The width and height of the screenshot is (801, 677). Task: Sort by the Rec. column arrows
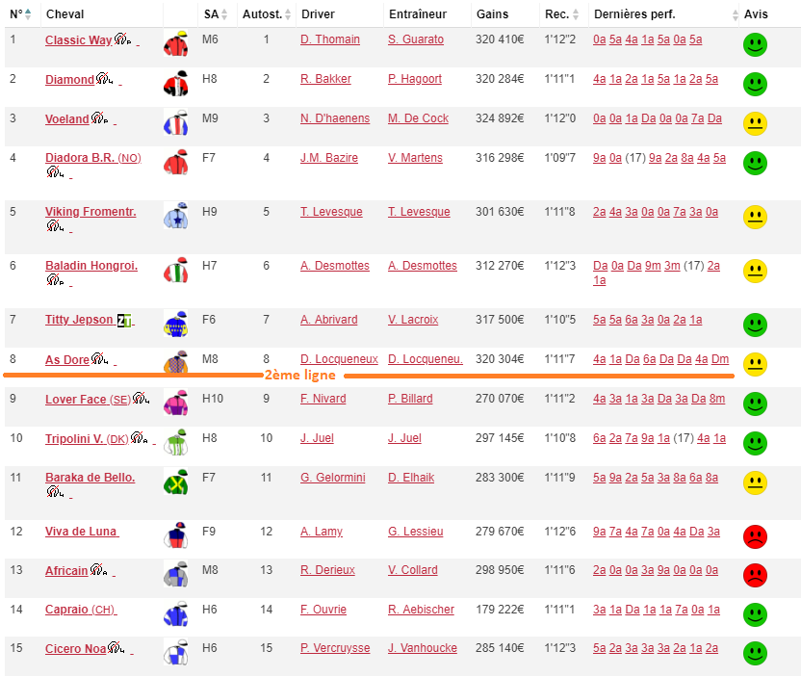(x=577, y=14)
